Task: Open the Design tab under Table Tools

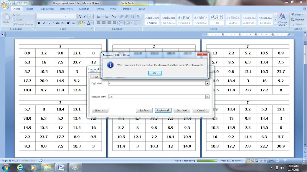Action: click(x=127, y=9)
